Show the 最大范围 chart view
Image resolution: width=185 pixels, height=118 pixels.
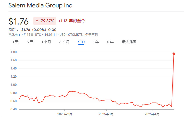click(129, 42)
